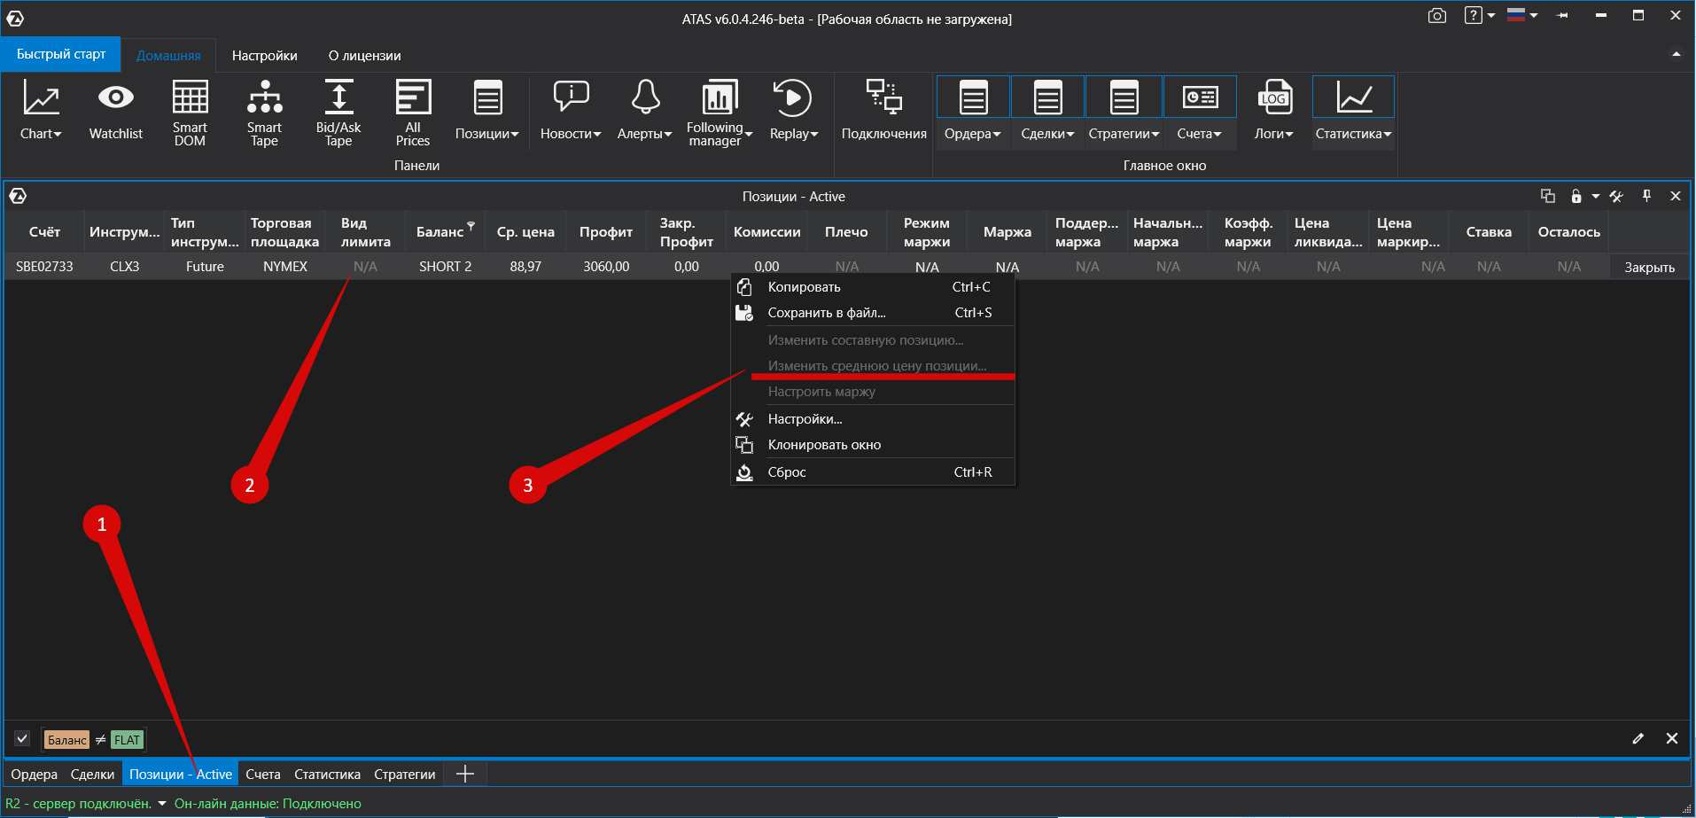Open the Статистика statistics section

1353,111
